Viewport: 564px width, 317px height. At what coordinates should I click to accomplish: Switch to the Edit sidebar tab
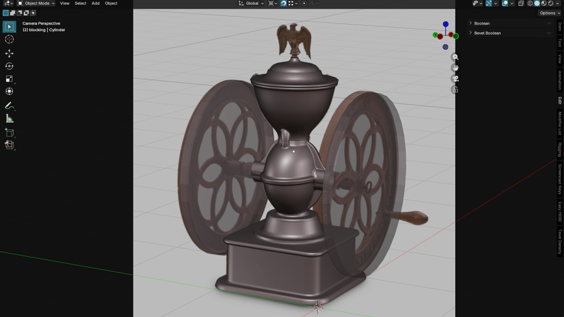560,100
